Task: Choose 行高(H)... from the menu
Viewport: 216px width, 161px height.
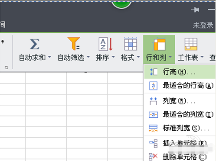Action: [180, 72]
